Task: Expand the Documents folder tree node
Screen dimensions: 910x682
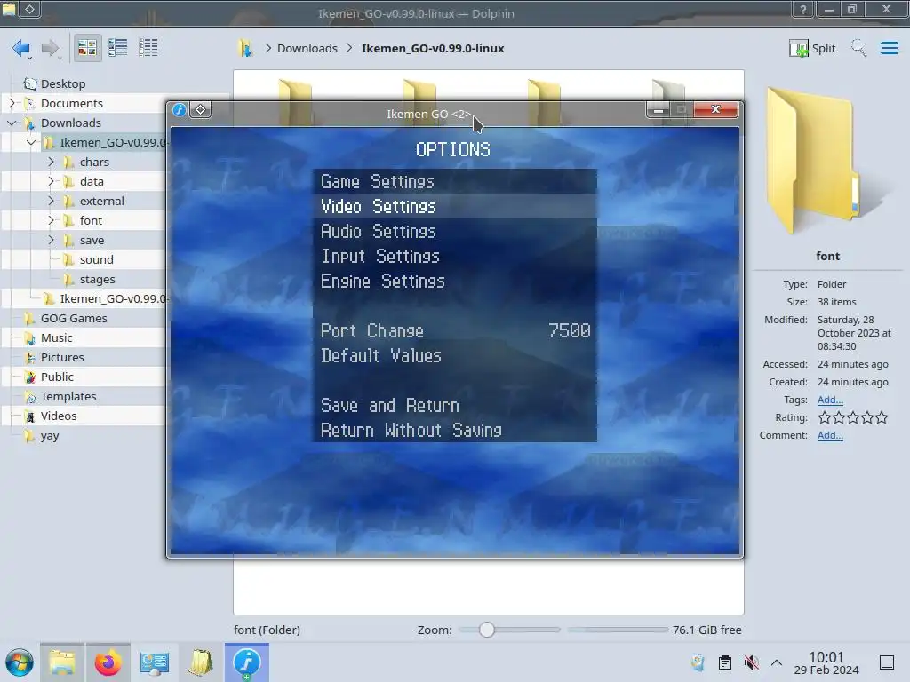Action: tap(12, 103)
